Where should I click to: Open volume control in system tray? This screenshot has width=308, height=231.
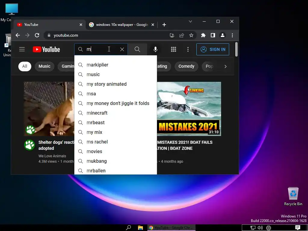pyautogui.click(x=260, y=228)
